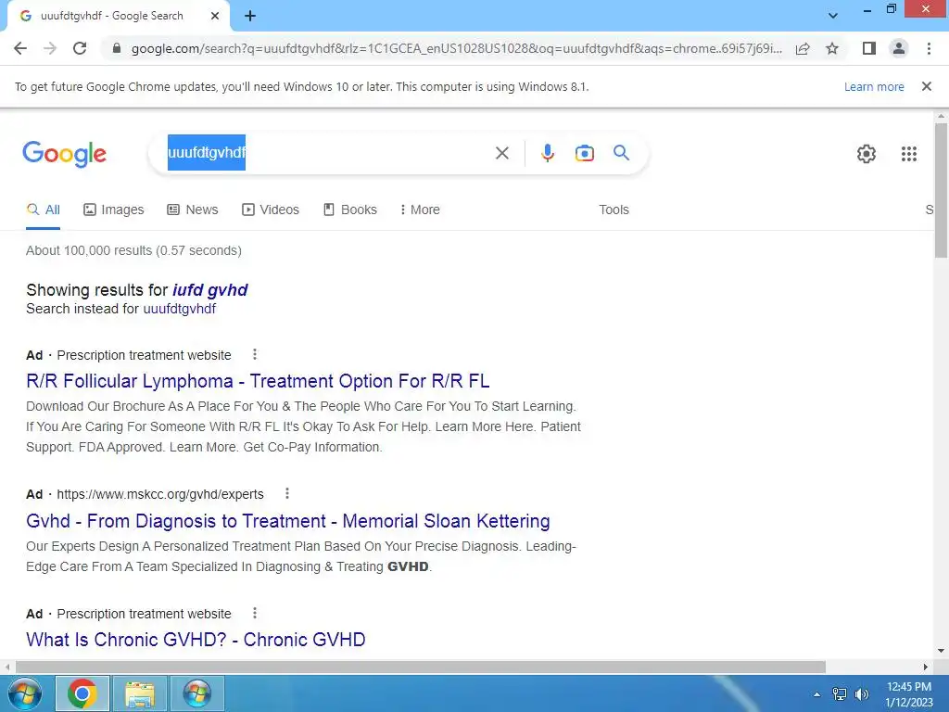
Task: Open Learn more about Chrome updates
Action: (874, 86)
